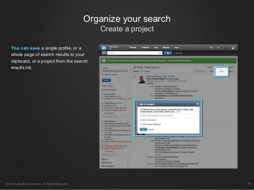Click the Save button in results toolbar
Image resolution: width=254 pixels, height=190 pixels.
tap(221, 71)
